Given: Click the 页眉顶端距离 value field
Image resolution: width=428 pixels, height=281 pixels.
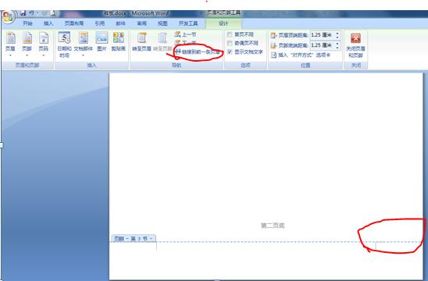Looking at the screenshot, I should point(322,35).
